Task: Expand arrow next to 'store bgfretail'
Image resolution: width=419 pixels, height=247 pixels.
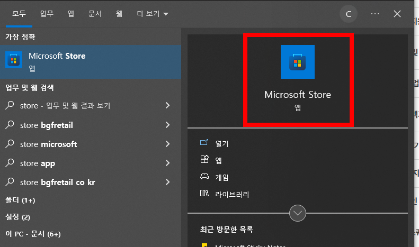Action: click(167, 125)
